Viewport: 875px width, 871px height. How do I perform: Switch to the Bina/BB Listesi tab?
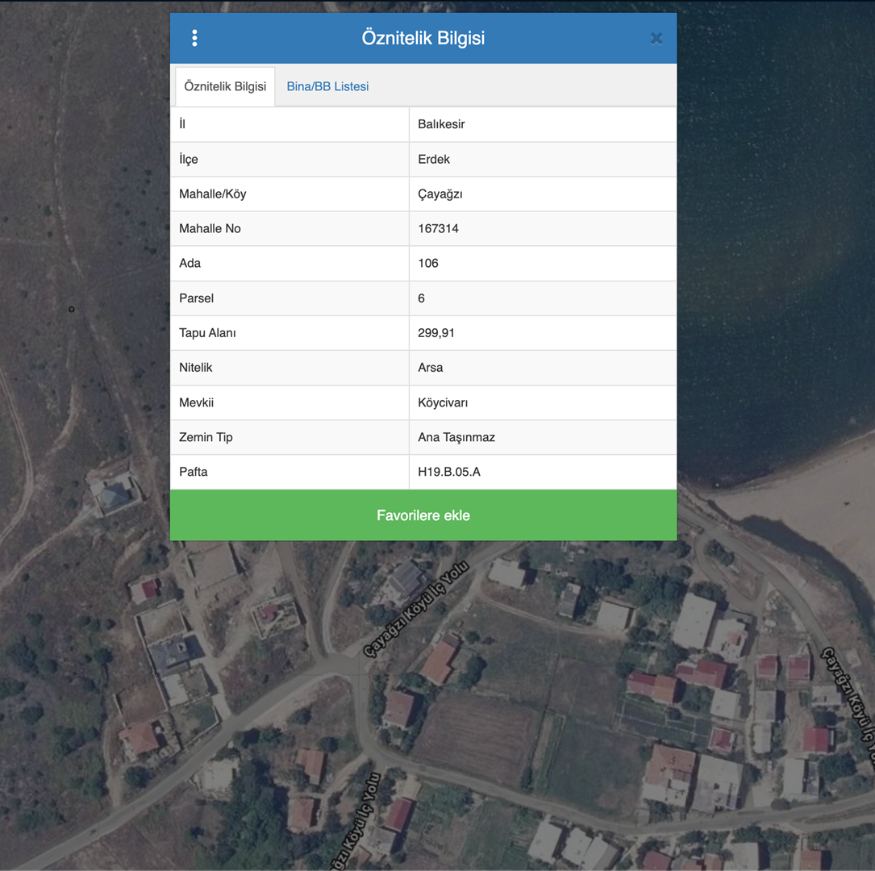(x=327, y=86)
